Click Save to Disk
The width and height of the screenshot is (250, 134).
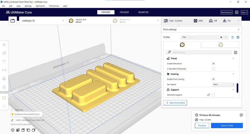227,126
